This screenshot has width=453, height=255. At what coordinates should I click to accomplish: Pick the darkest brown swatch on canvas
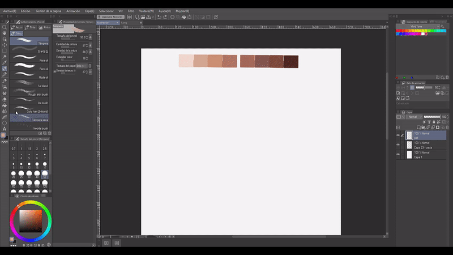(x=291, y=62)
